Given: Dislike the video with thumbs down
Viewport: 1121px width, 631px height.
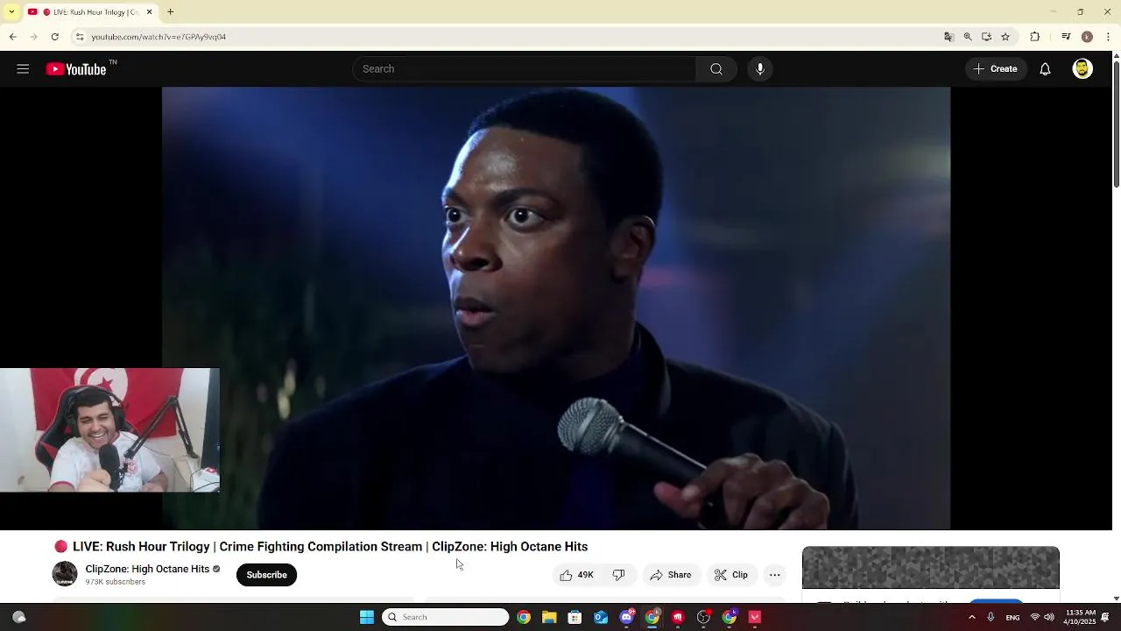Looking at the screenshot, I should pyautogui.click(x=619, y=575).
